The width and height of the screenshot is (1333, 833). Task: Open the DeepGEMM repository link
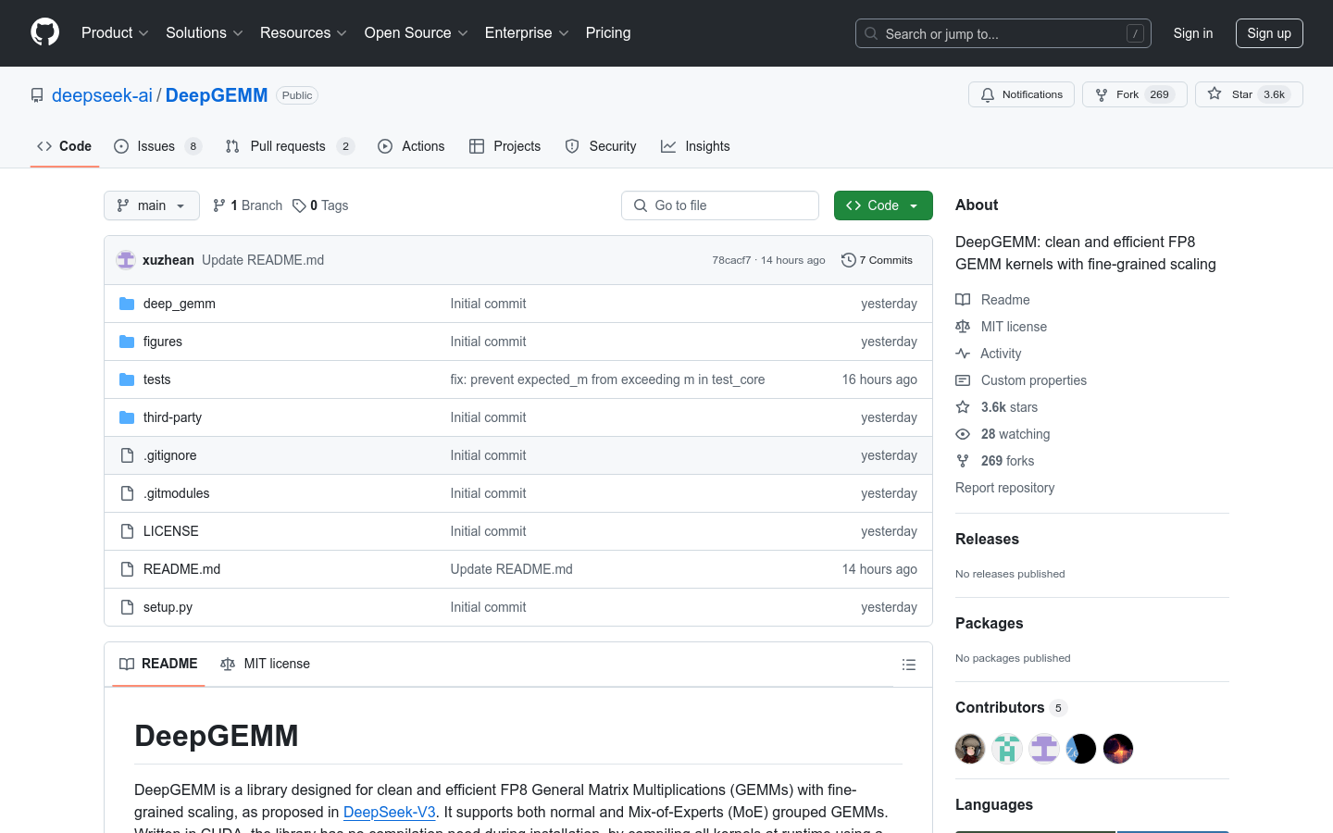(x=217, y=95)
